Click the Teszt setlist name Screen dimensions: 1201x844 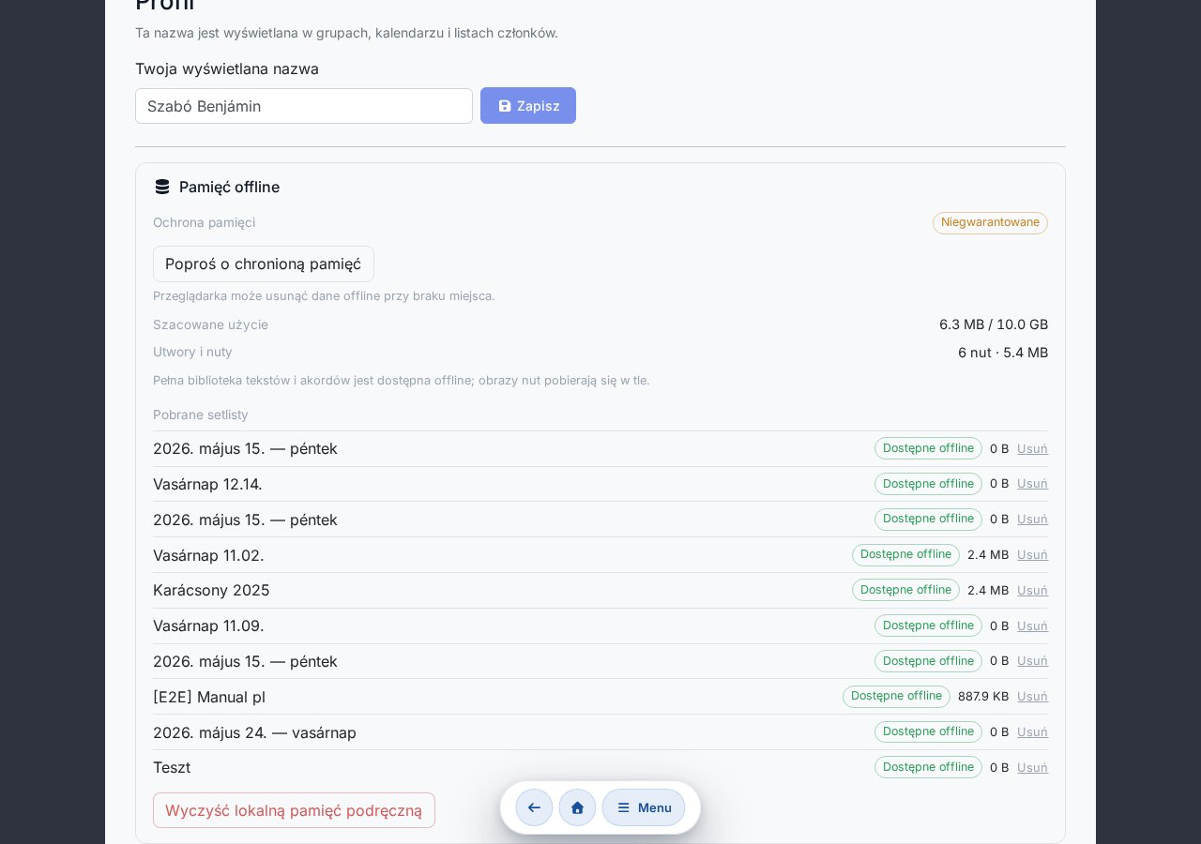click(x=172, y=767)
